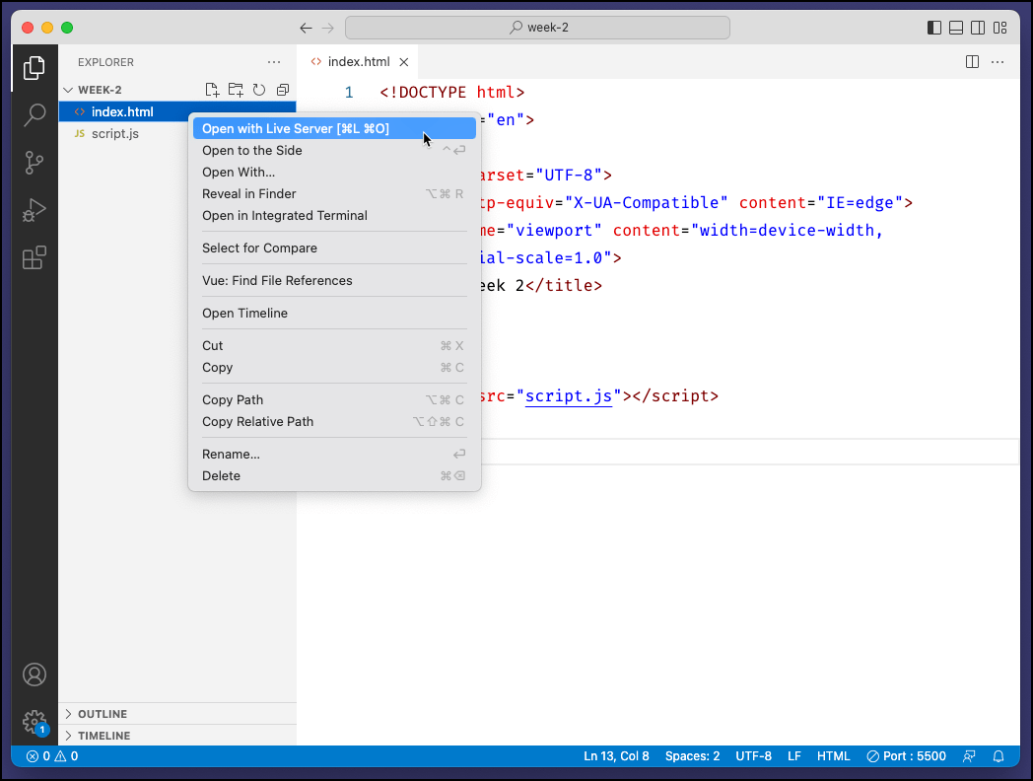This screenshot has height=781, width=1033.
Task: Choose Open to the Side
Action: 334,150
